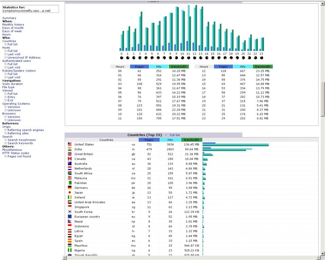Open the Search Keyphrases report

(x=21, y=140)
